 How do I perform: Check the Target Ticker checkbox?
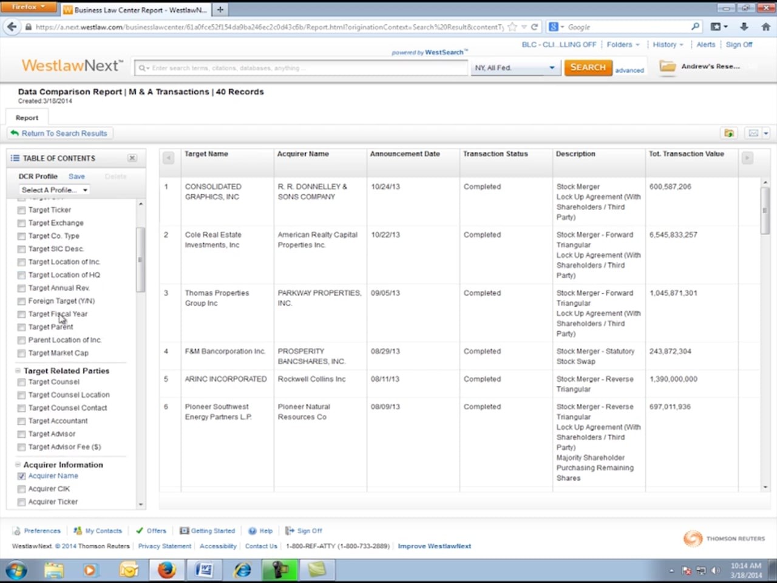(21, 210)
